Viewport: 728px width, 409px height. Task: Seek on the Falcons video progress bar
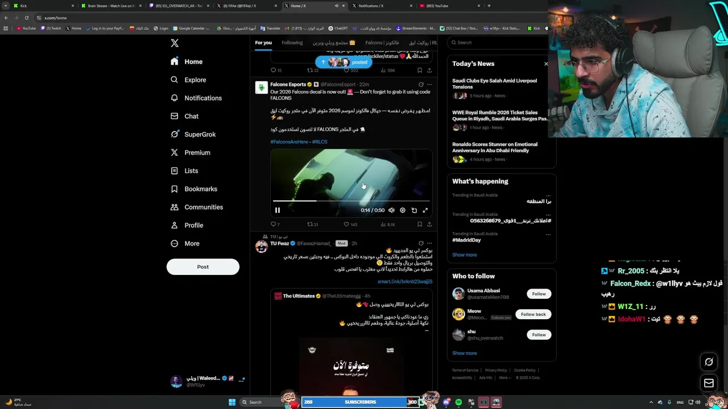tap(351, 201)
